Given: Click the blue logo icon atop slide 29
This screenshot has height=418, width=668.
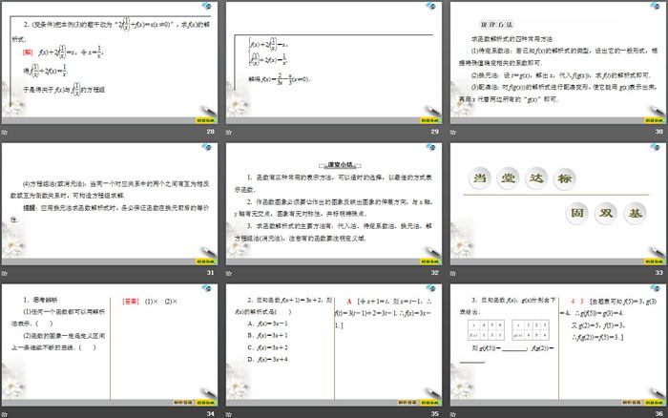Looking at the screenshot, I should pos(430,6).
